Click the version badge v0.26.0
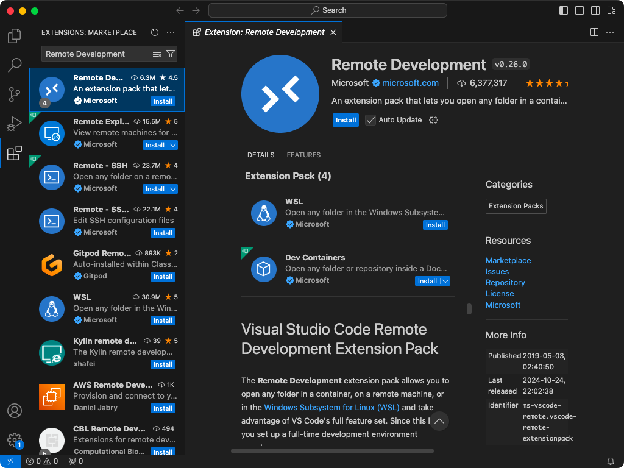The image size is (624, 468). pyautogui.click(x=511, y=64)
